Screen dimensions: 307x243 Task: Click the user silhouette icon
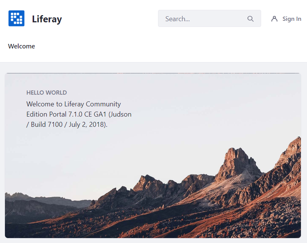pos(274,19)
